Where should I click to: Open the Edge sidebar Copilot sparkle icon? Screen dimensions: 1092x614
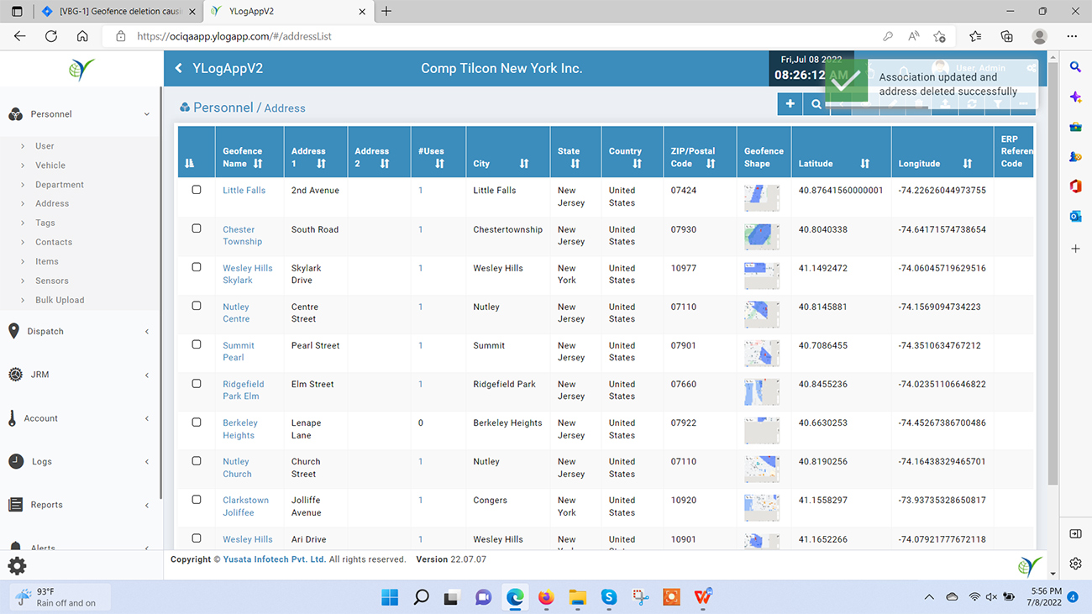tap(1075, 97)
